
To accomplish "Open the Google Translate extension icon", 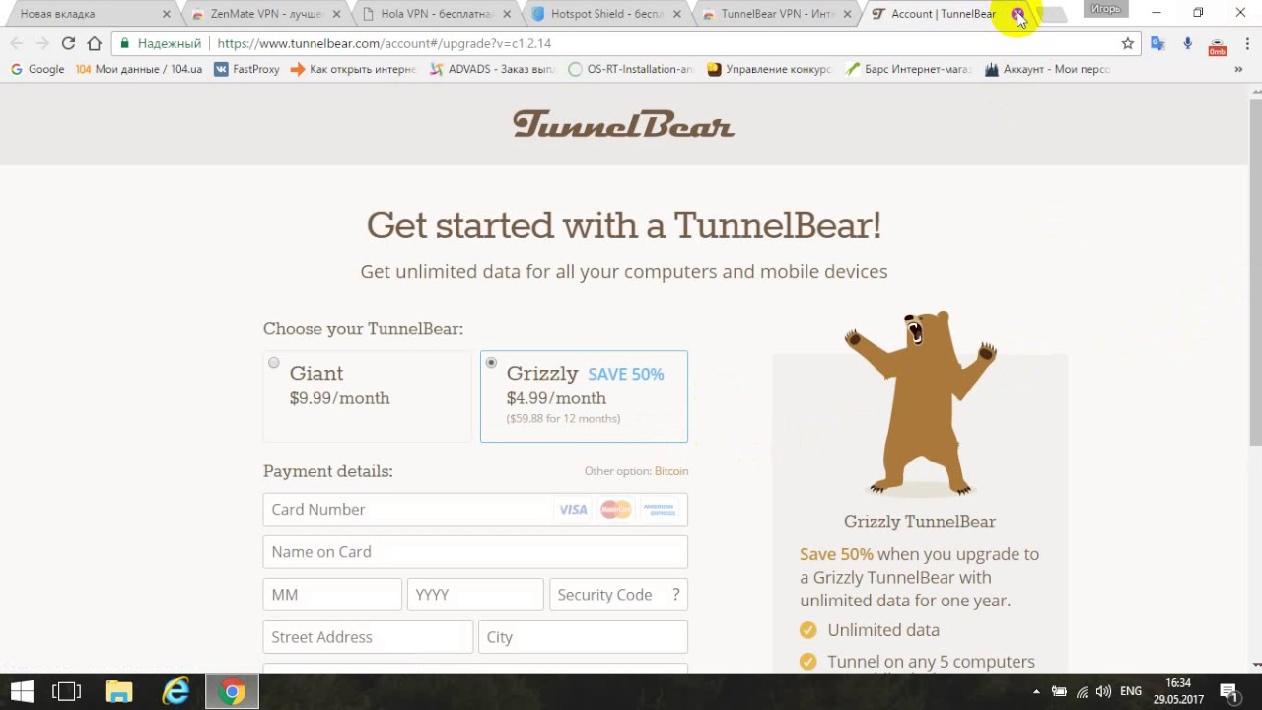I will [1157, 43].
